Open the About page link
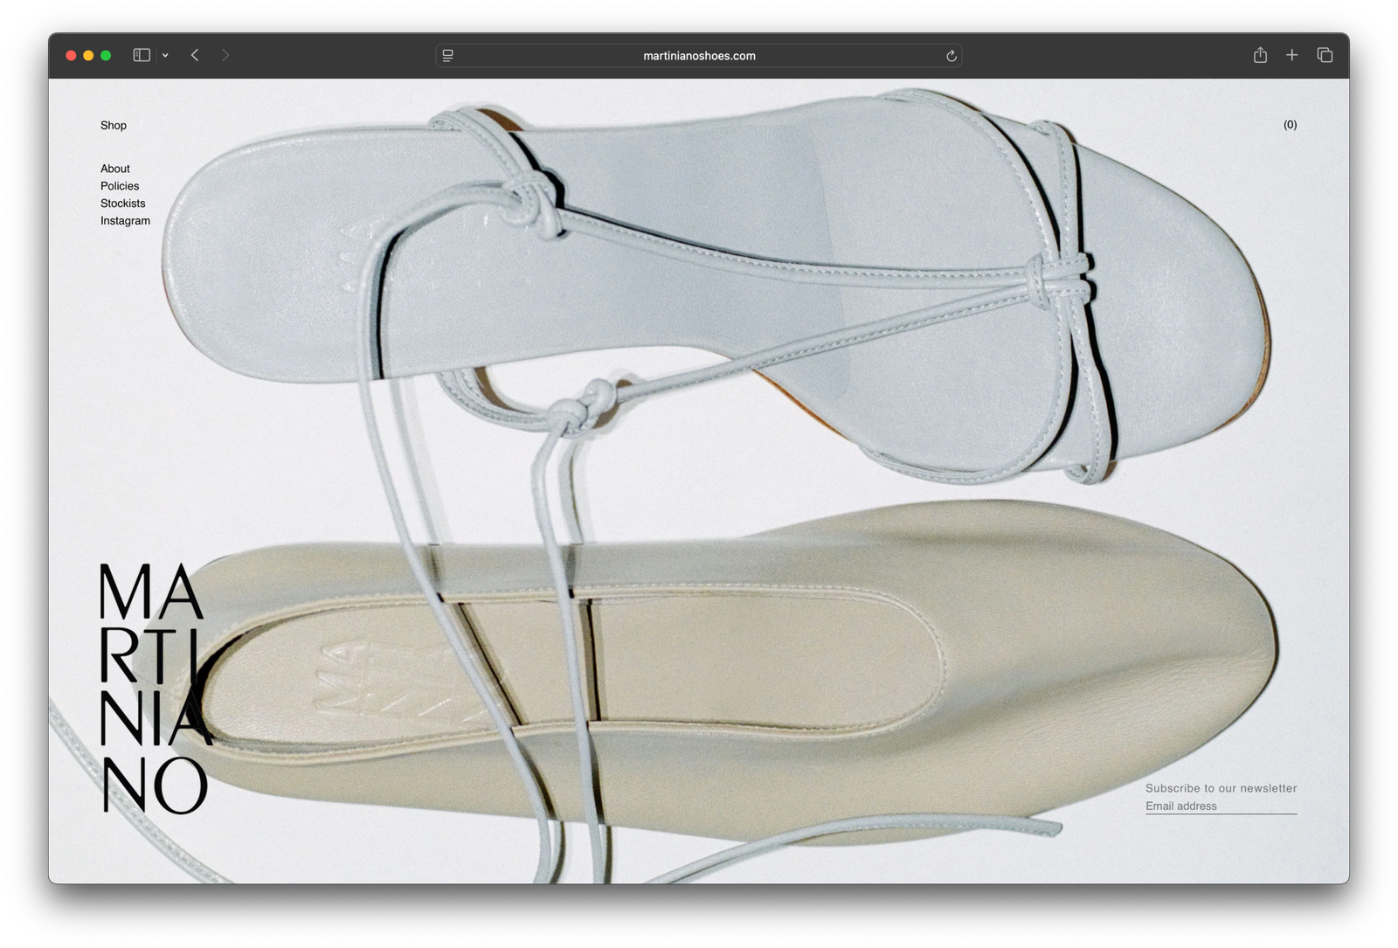1398x948 pixels. [x=115, y=169]
